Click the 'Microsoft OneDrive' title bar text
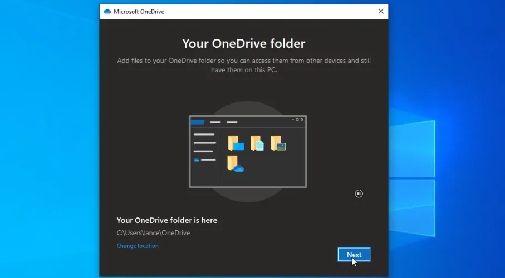This screenshot has width=505, height=278. 139,12
